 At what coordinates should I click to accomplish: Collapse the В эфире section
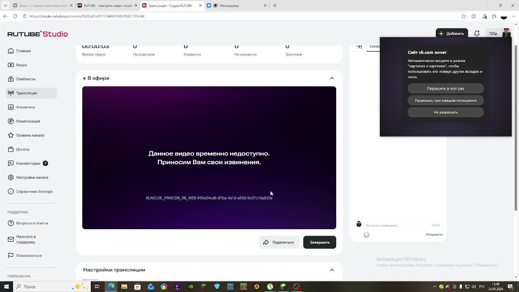332,78
